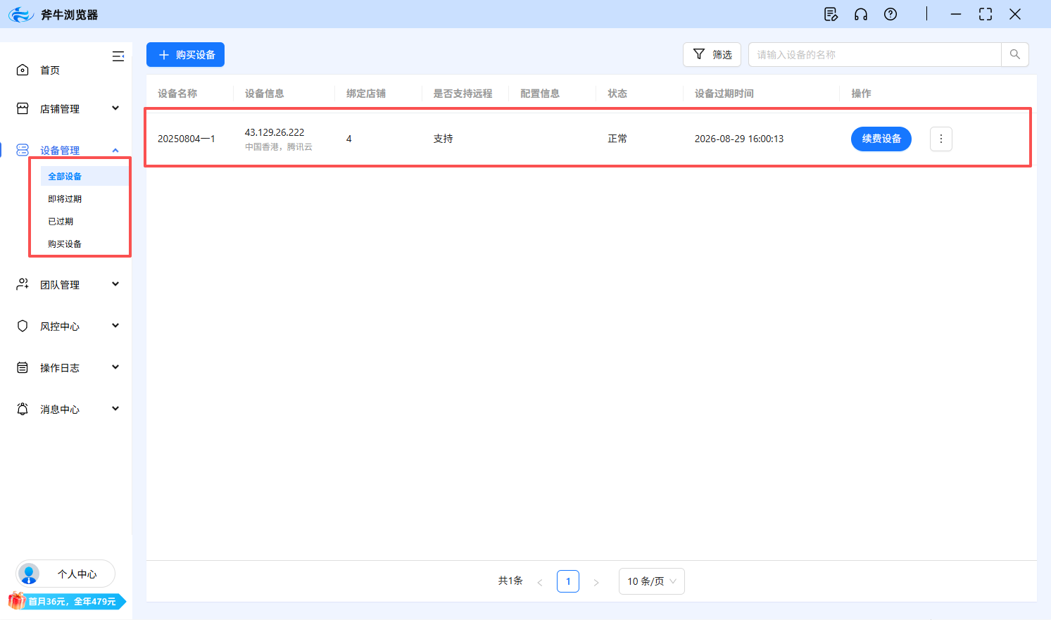Click the 斧牛浏览器 logo icon

pyautogui.click(x=20, y=14)
